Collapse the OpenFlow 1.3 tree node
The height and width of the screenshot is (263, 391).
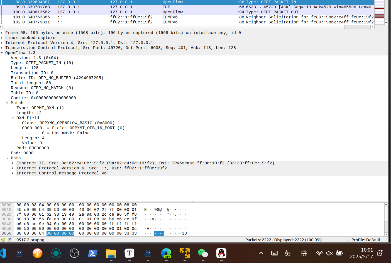(2, 53)
